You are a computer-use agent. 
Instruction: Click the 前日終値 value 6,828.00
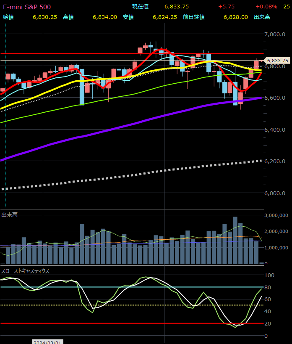point(235,17)
